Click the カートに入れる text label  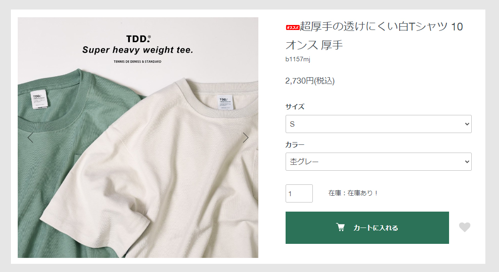[x=375, y=228]
